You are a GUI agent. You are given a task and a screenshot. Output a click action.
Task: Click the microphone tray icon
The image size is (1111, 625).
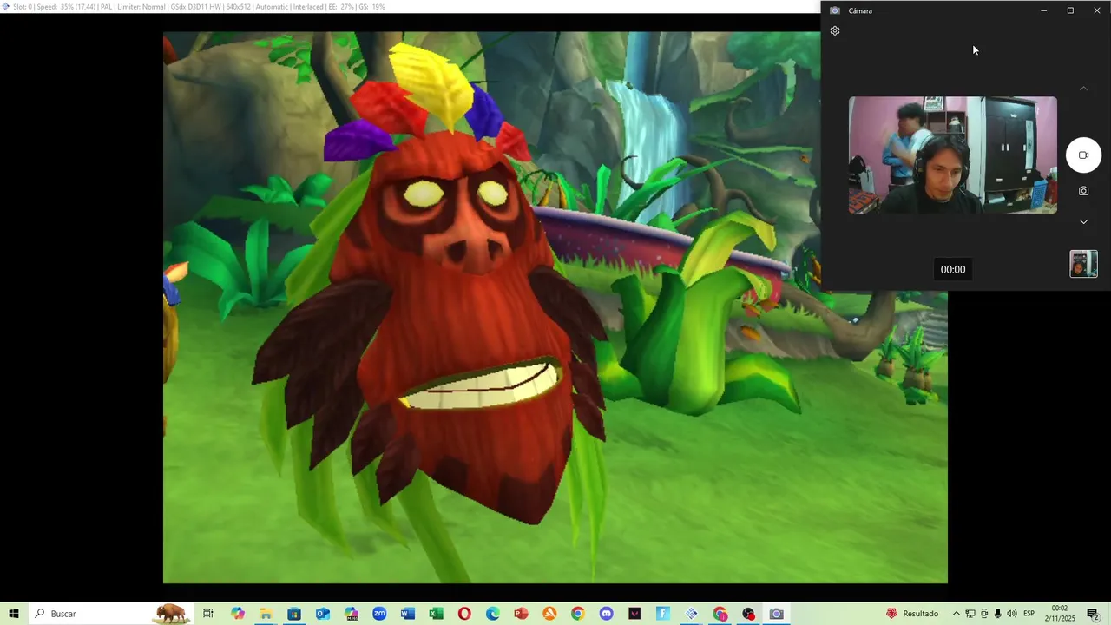[x=997, y=614]
